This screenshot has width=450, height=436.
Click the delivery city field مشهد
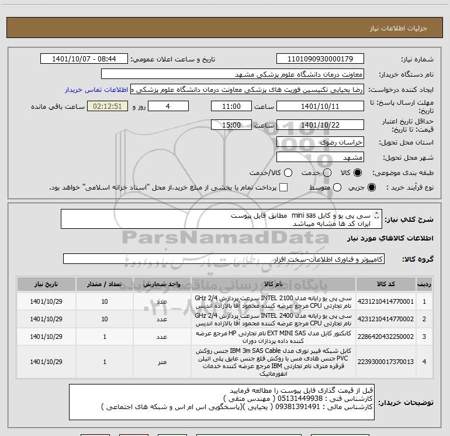pos(320,157)
